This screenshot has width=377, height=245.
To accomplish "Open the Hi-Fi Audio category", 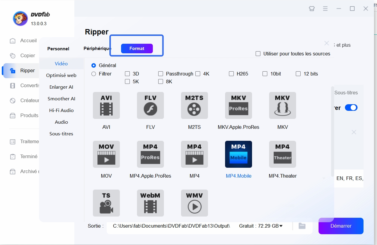I will click(61, 111).
